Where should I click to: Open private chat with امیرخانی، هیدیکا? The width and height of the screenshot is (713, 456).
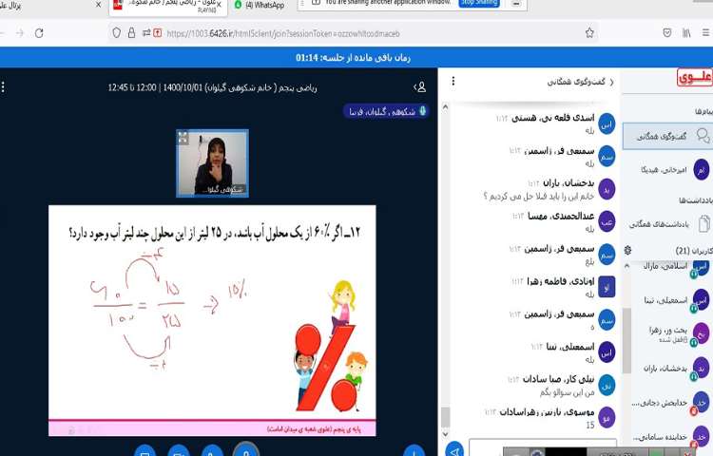coord(668,169)
